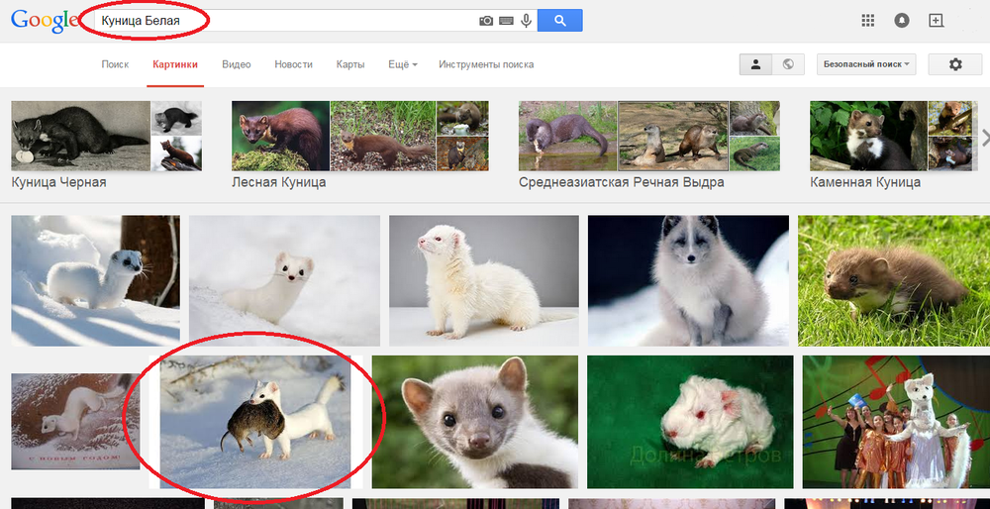Switch to the Видео tab
Screen dimensions: 990x509
coord(237,64)
